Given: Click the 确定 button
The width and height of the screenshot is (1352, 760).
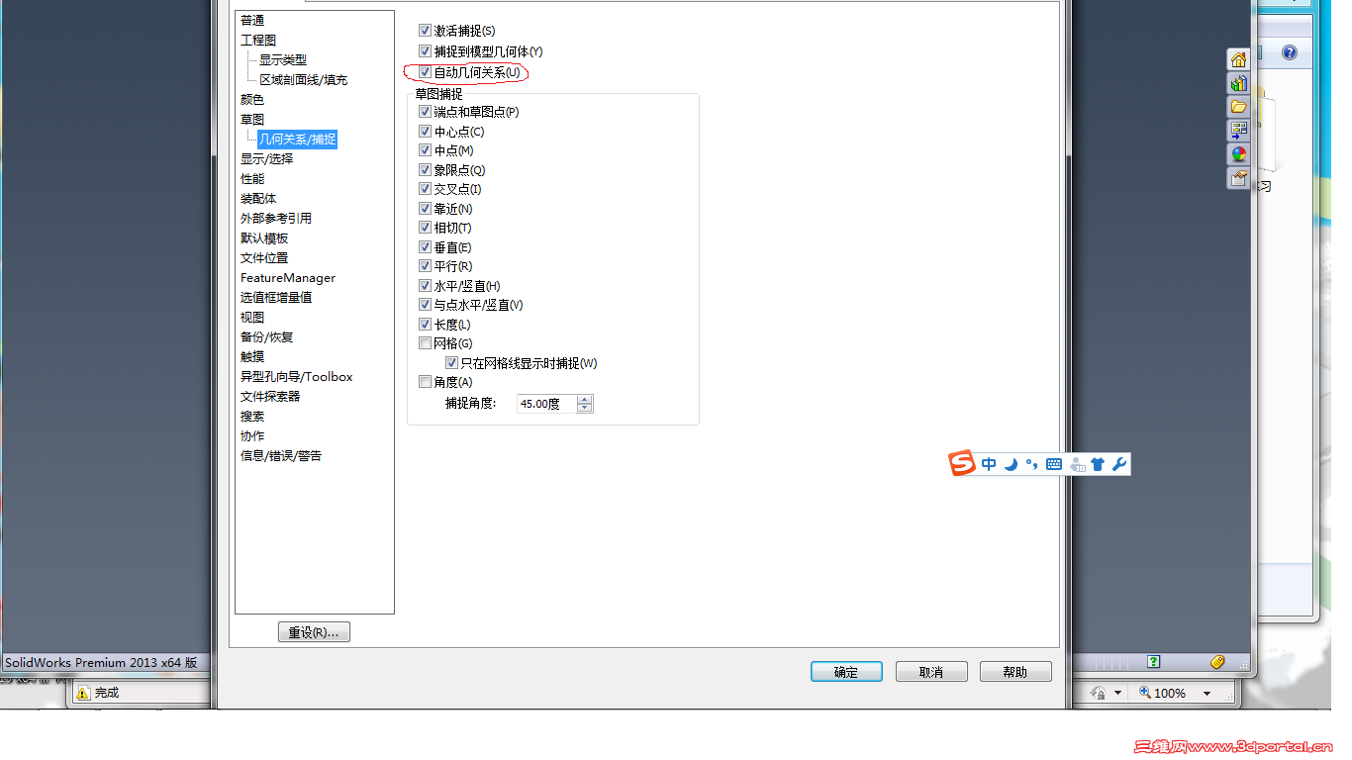Looking at the screenshot, I should coord(846,672).
